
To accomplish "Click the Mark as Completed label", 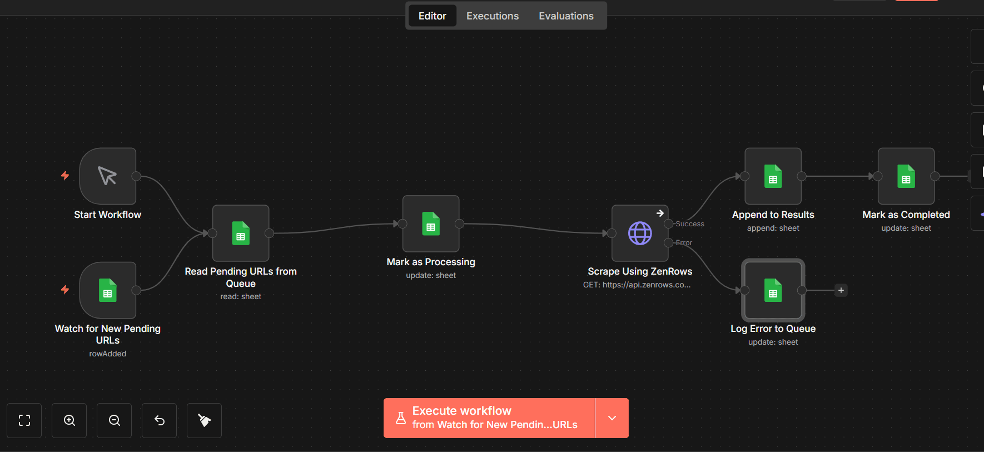I will coord(906,215).
